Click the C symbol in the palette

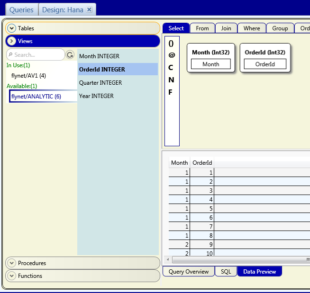171,68
